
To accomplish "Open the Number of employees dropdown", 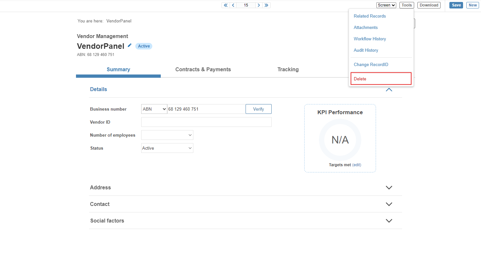I will coord(167,135).
